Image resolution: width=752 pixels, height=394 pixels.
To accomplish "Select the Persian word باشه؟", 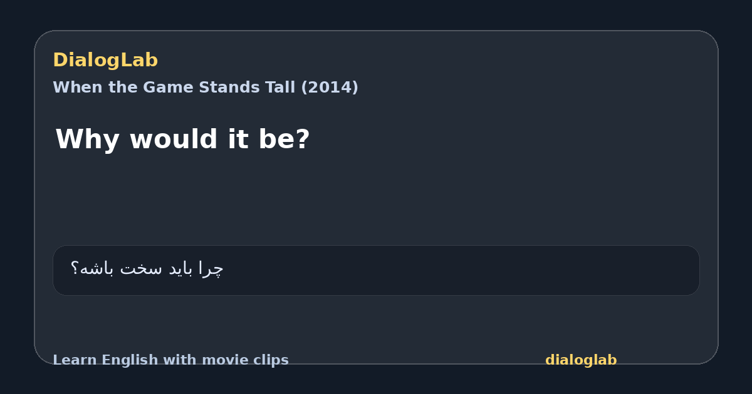I will [93, 269].
